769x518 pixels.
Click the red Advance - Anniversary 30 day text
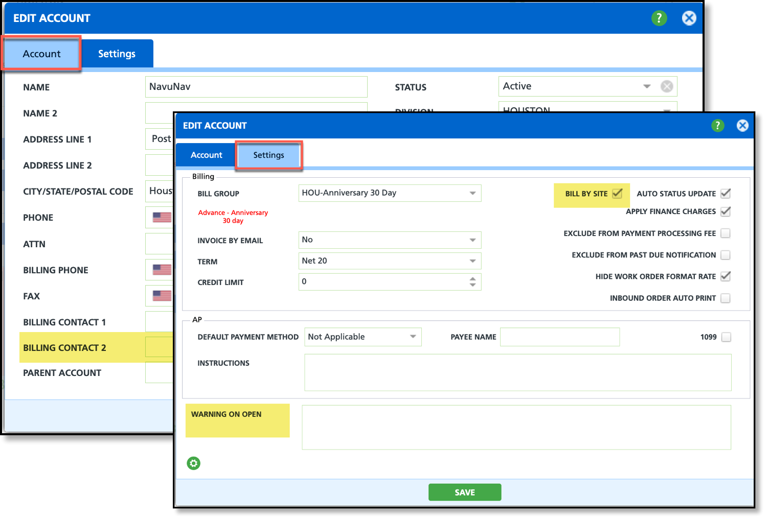pos(233,217)
